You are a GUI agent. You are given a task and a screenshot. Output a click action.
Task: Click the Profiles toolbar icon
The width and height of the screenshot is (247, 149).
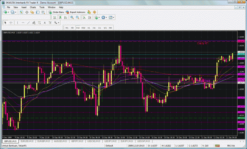click(12, 12)
